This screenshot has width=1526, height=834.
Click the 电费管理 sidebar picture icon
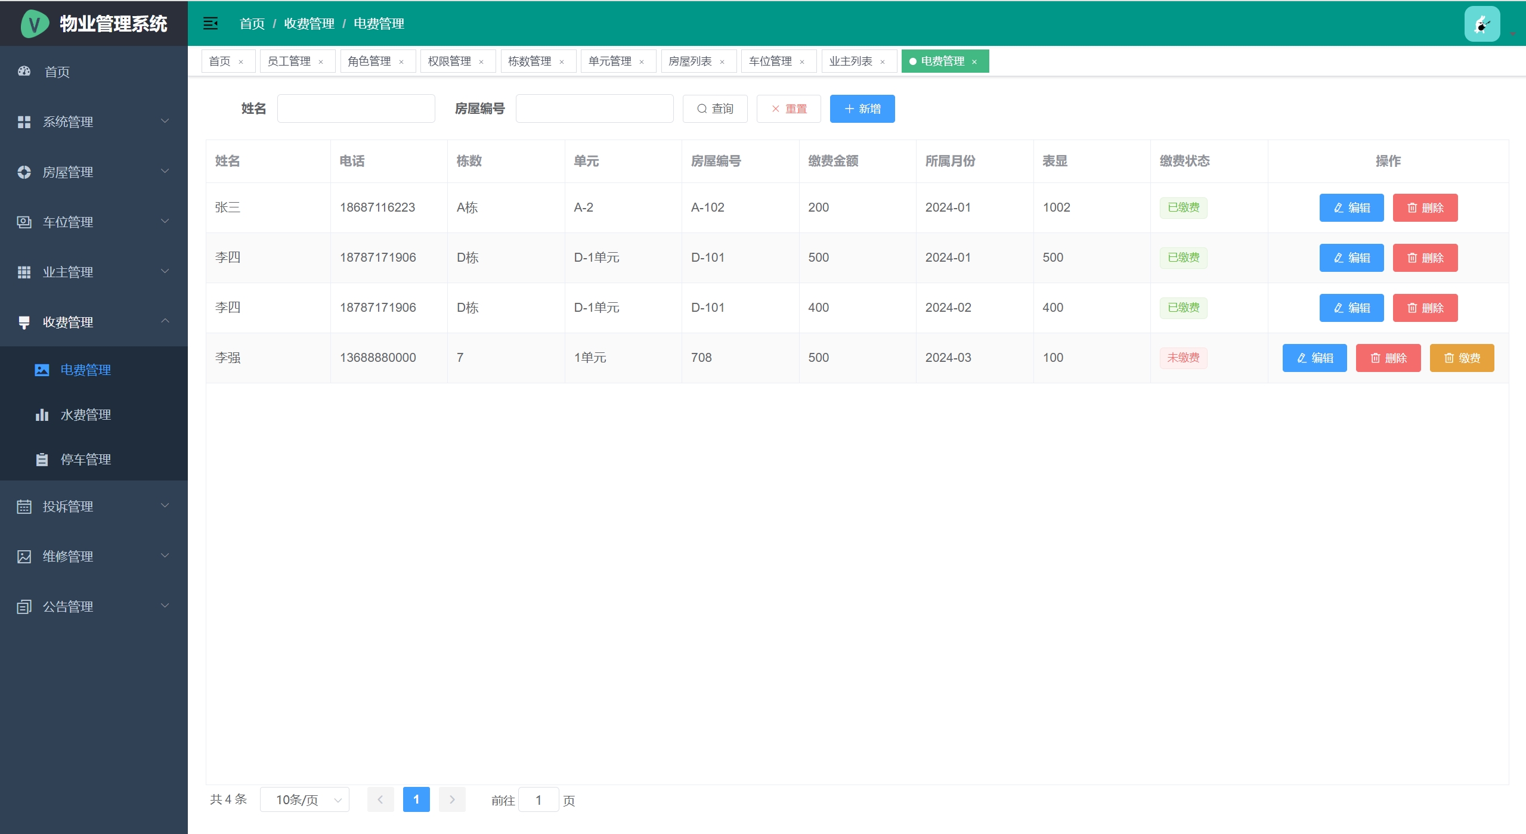pyautogui.click(x=42, y=370)
